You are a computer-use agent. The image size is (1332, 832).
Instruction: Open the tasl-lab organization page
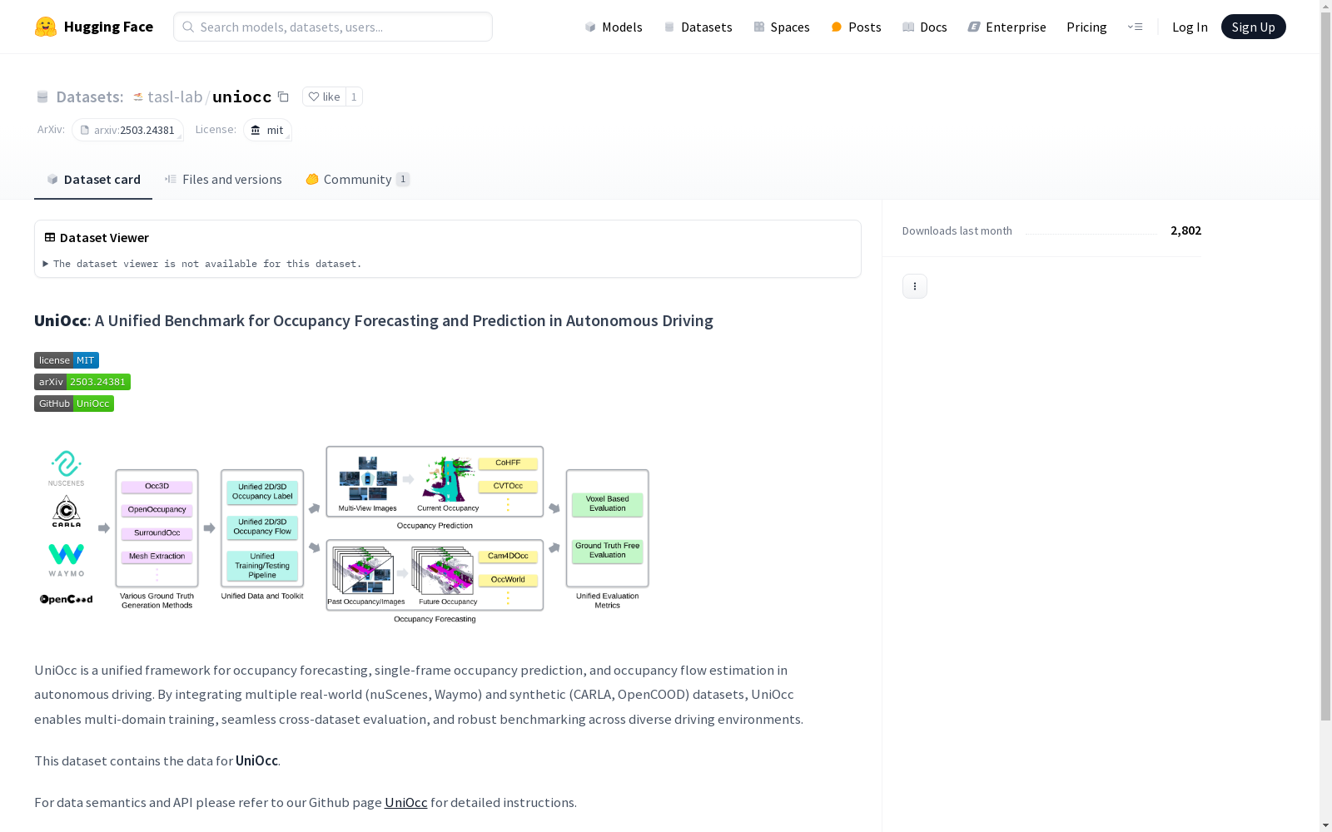pyautogui.click(x=175, y=97)
